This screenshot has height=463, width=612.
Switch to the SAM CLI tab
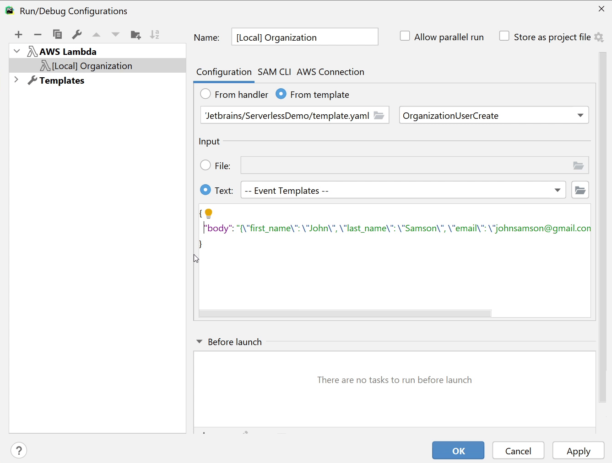(274, 72)
